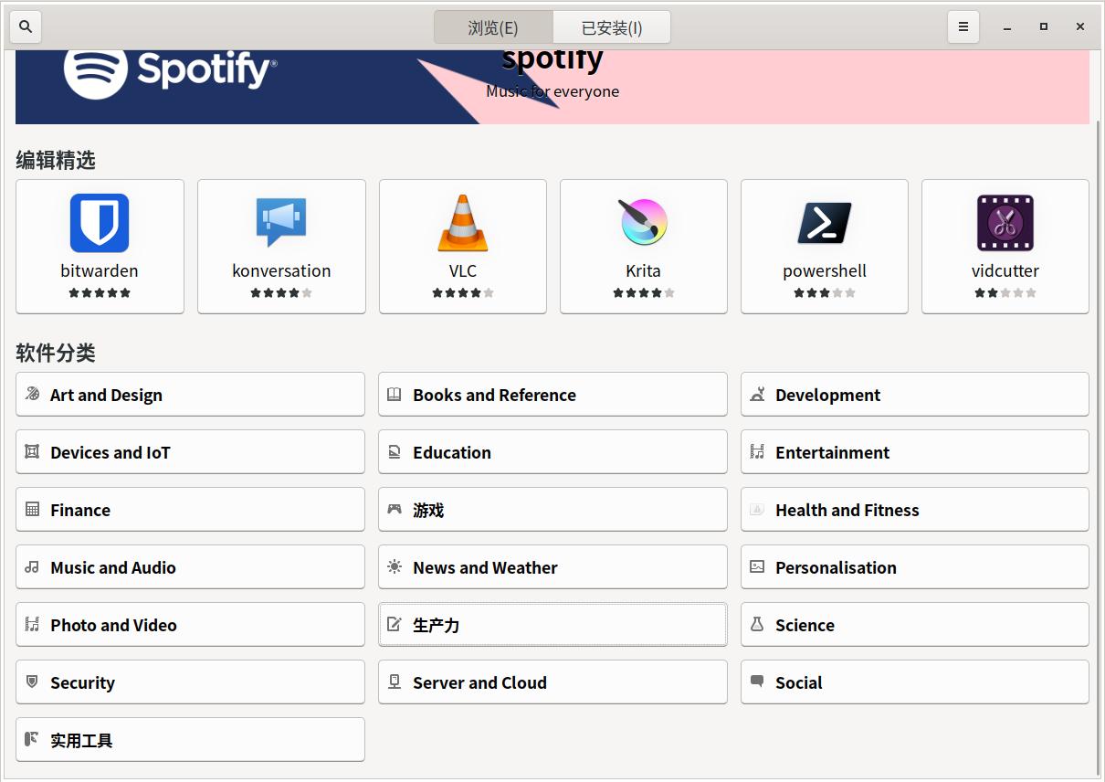
Task: Open the Books and Reference category
Action: click(x=552, y=395)
